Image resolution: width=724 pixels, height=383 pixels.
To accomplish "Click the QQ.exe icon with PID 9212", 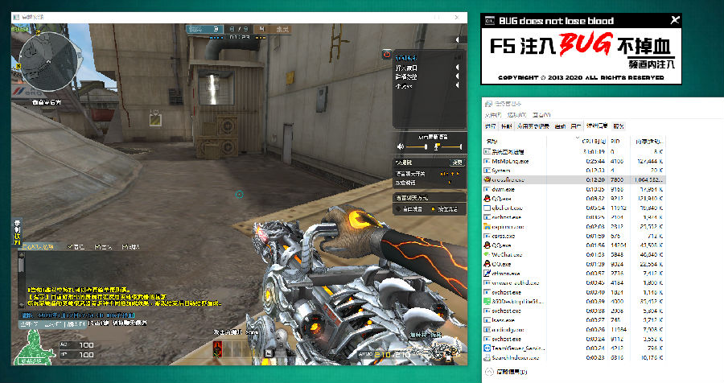I will (487, 198).
